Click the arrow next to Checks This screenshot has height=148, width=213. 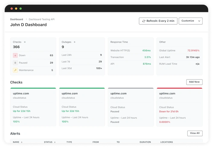click(x=24, y=42)
